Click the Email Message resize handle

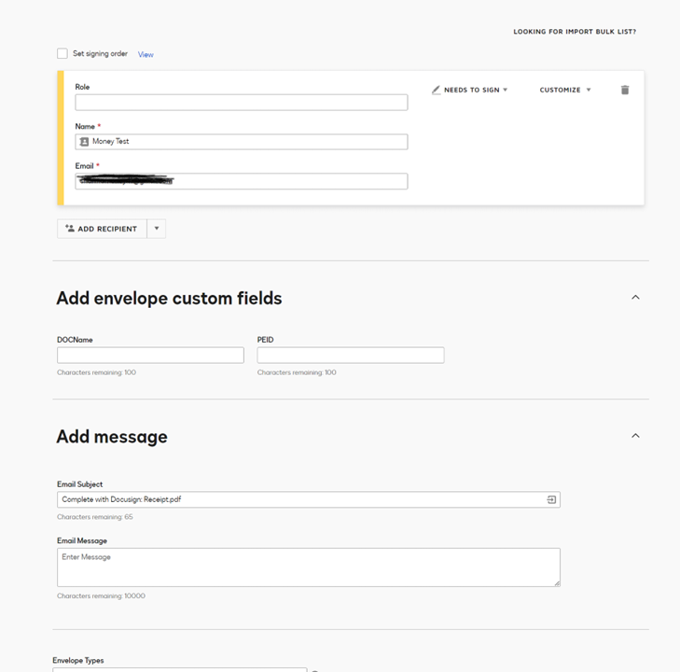557,583
